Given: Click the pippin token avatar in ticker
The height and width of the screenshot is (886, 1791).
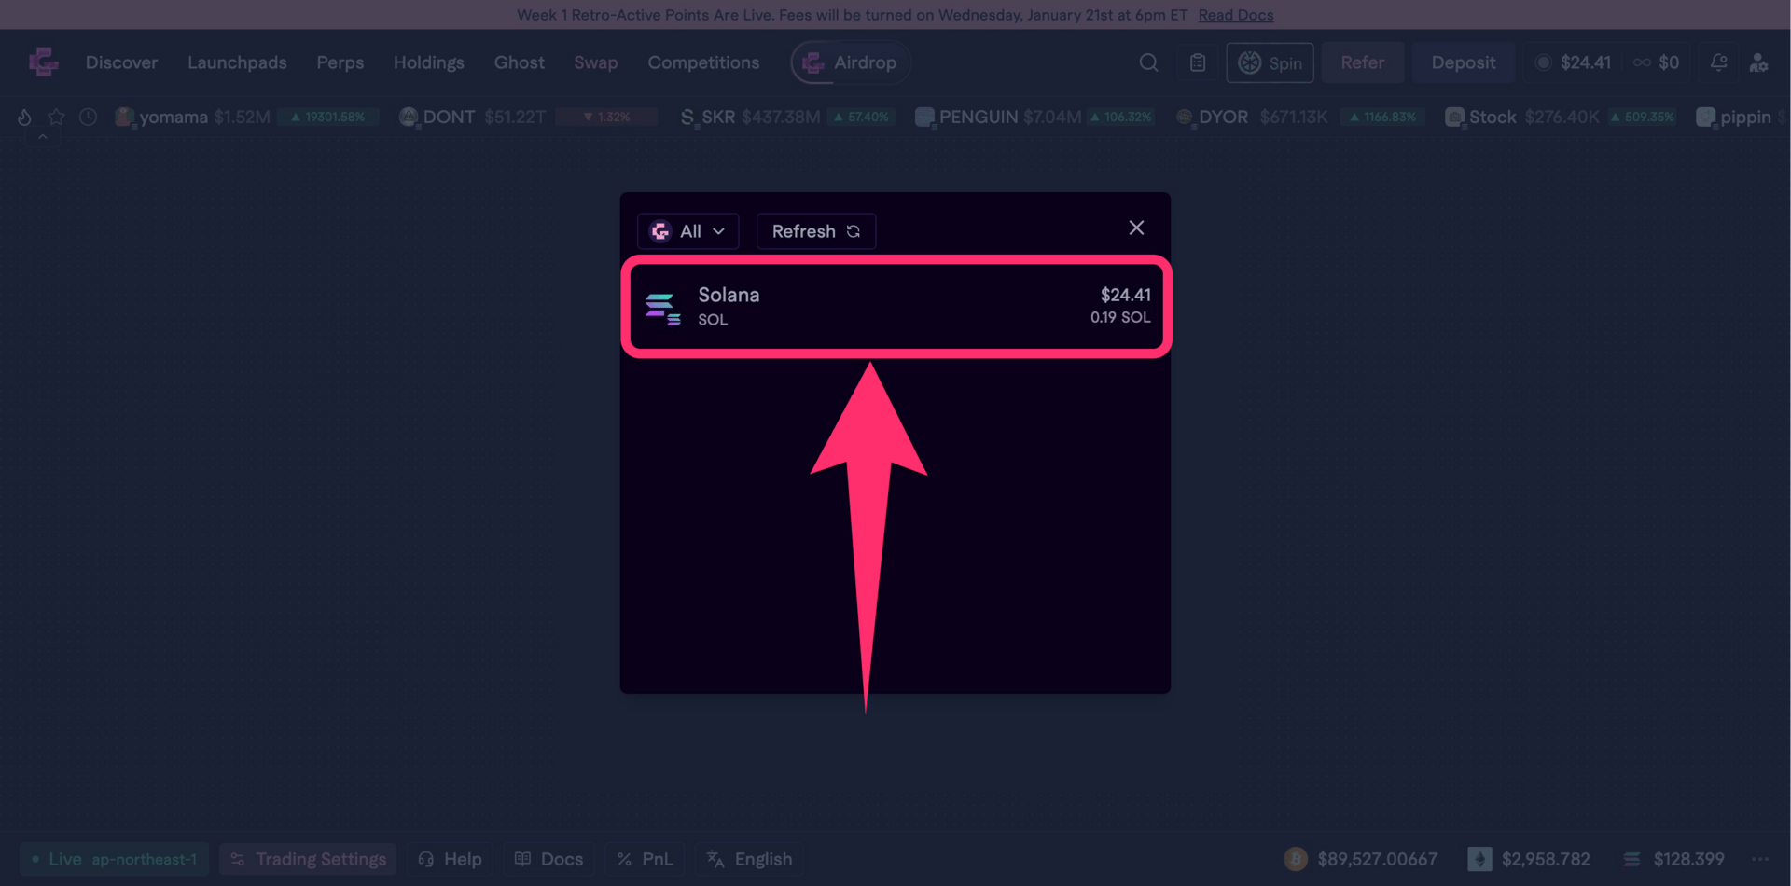Looking at the screenshot, I should tap(1705, 117).
